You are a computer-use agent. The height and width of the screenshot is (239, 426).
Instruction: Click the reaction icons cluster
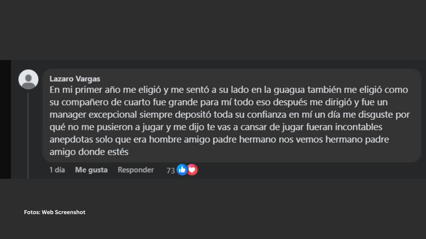187,170
